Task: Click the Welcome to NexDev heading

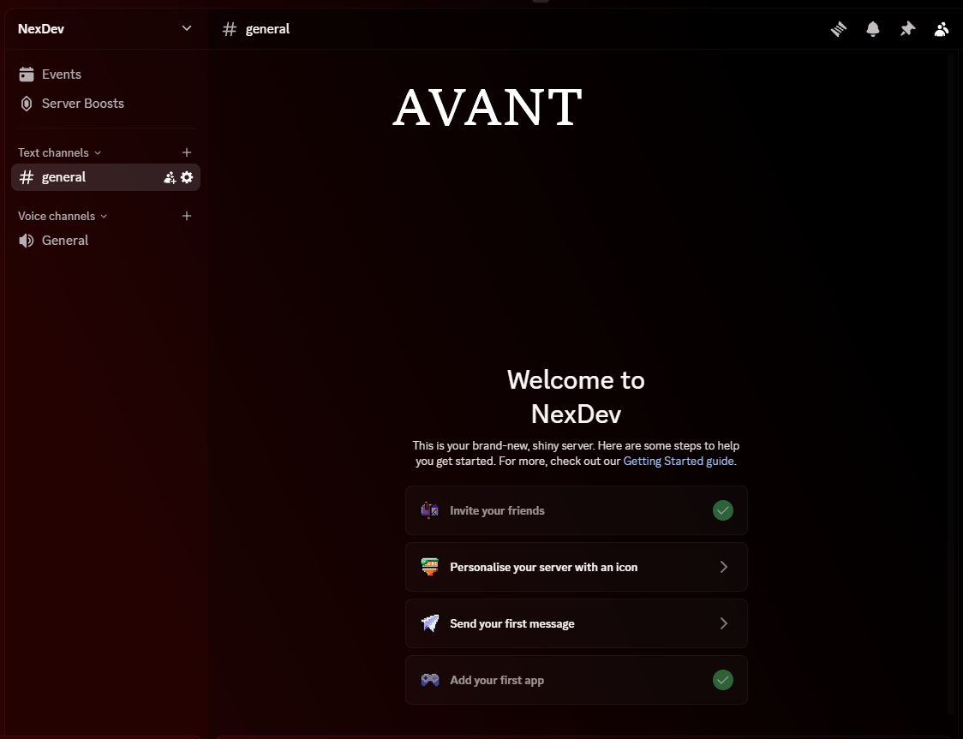Action: (x=576, y=396)
